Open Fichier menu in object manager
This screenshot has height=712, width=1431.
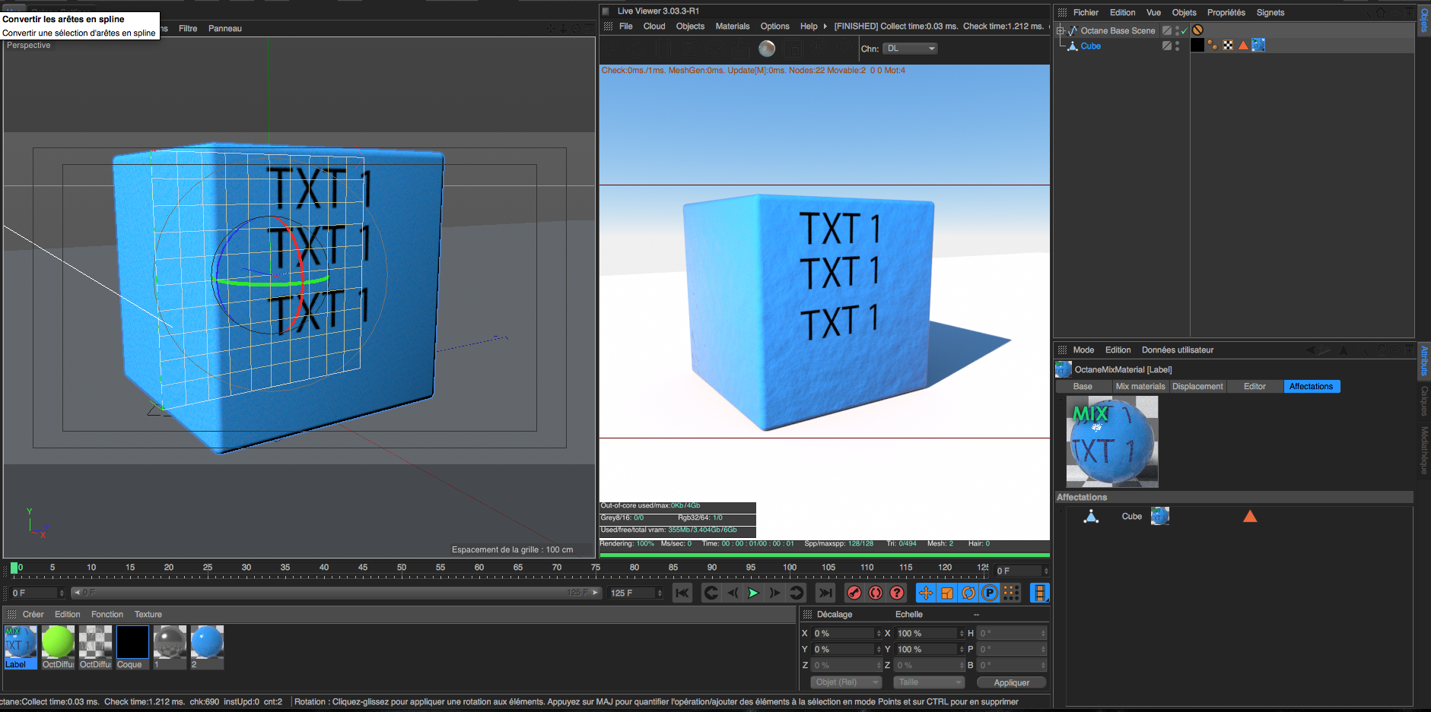tap(1086, 13)
